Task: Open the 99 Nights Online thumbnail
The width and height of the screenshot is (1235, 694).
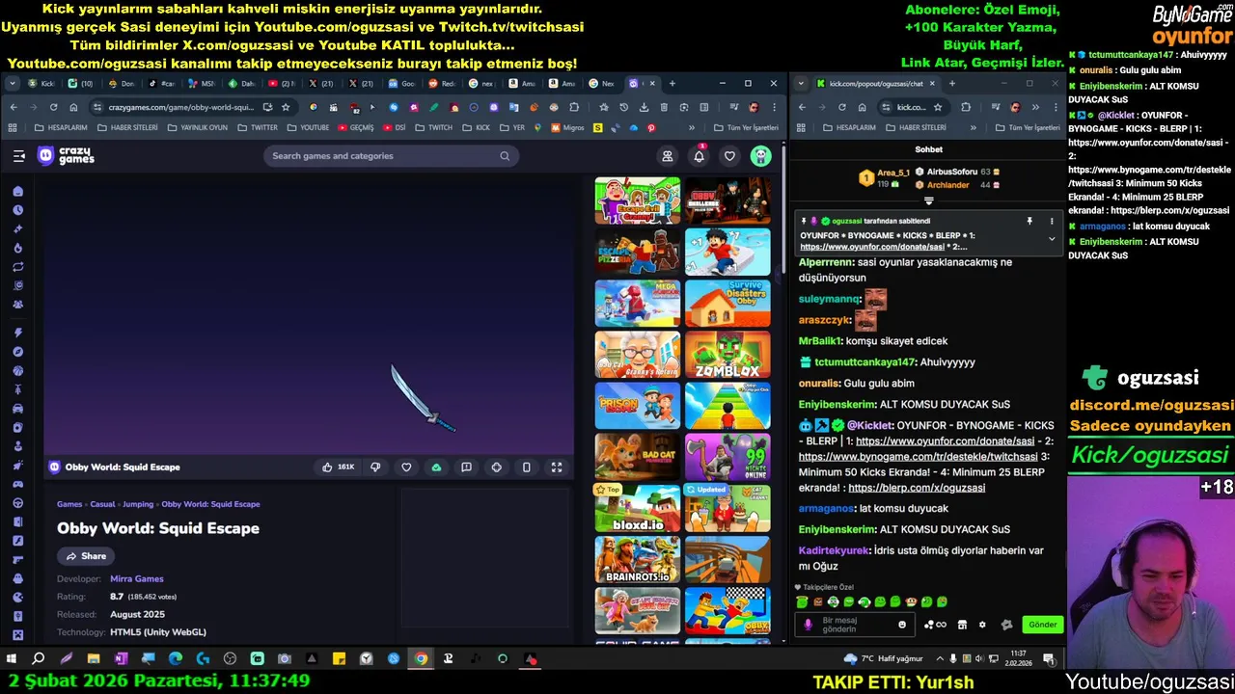Action: 727,457
